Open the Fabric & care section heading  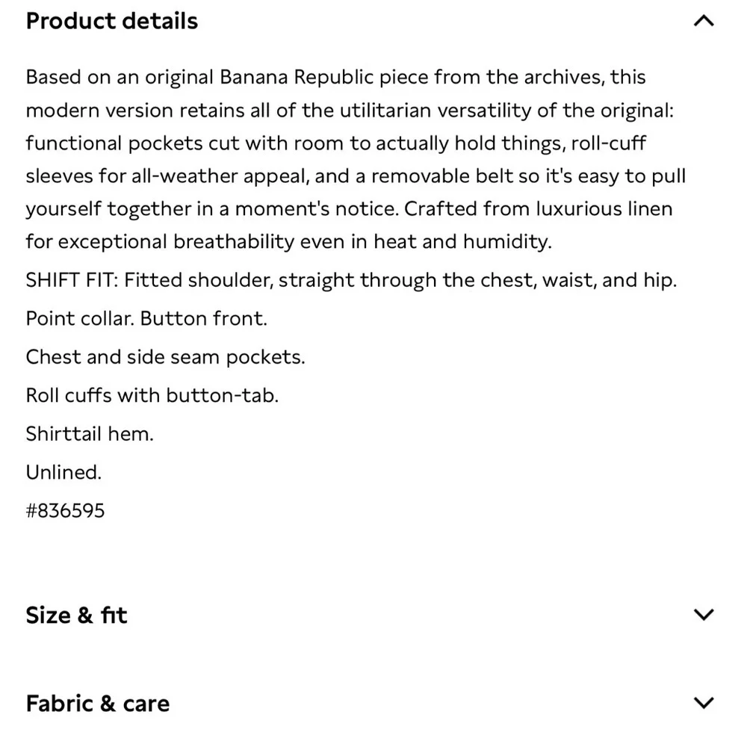(x=97, y=704)
